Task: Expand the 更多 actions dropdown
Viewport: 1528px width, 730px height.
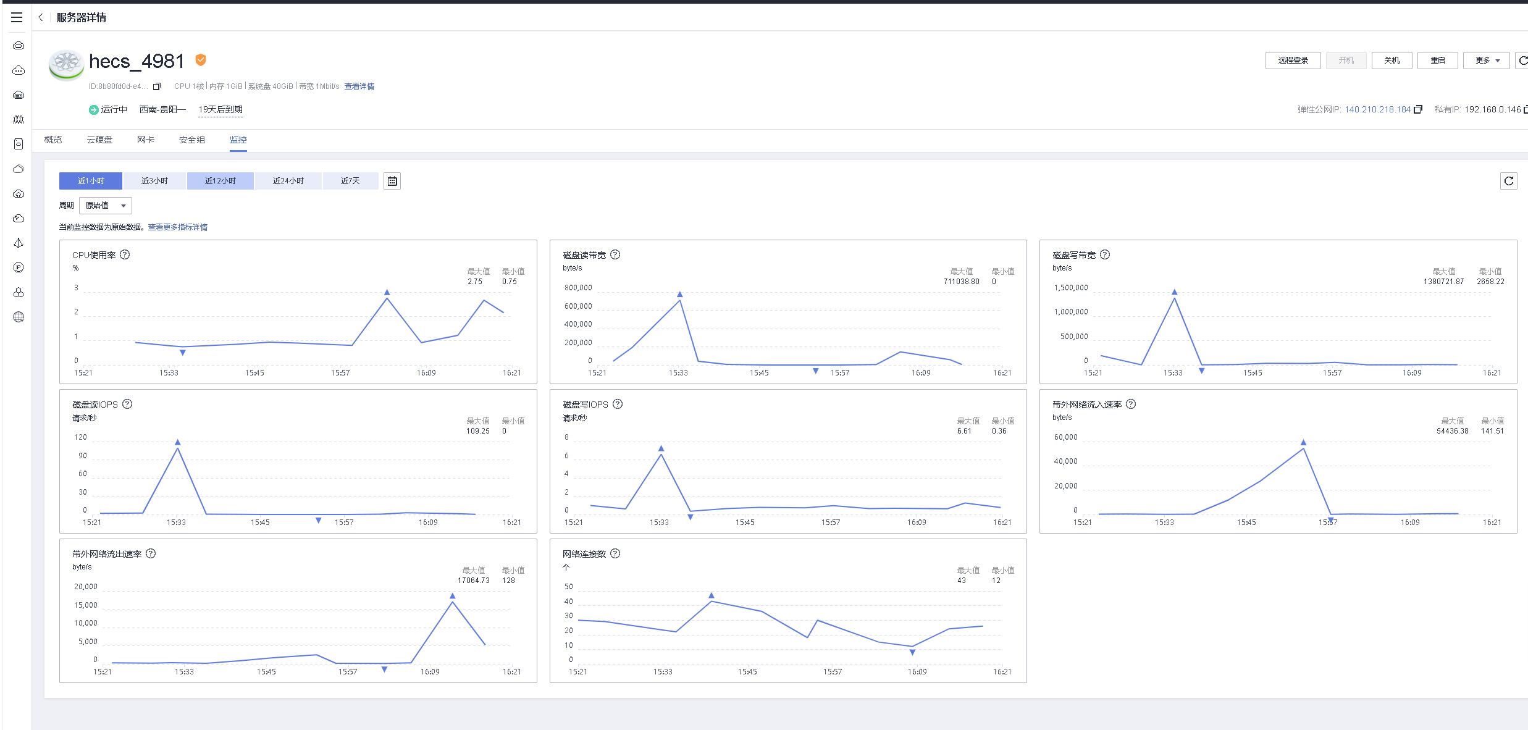Action: pos(1486,61)
